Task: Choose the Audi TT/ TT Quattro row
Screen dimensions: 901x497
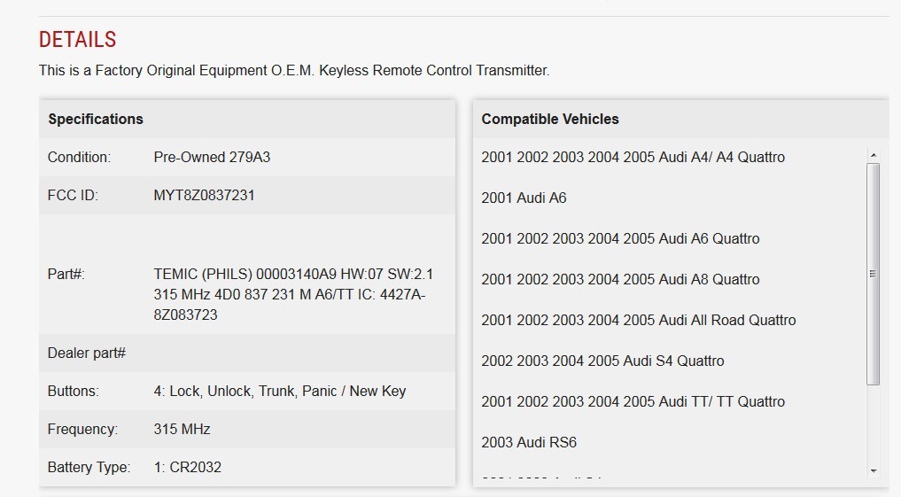Action: 633,401
